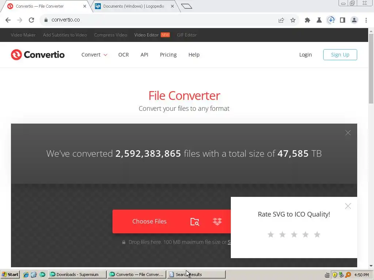Open the API menu item
This screenshot has width=374, height=280.
(x=144, y=55)
